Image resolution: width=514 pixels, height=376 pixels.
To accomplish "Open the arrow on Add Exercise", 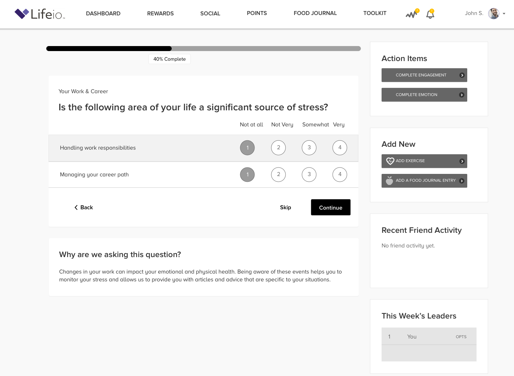I will (x=462, y=161).
